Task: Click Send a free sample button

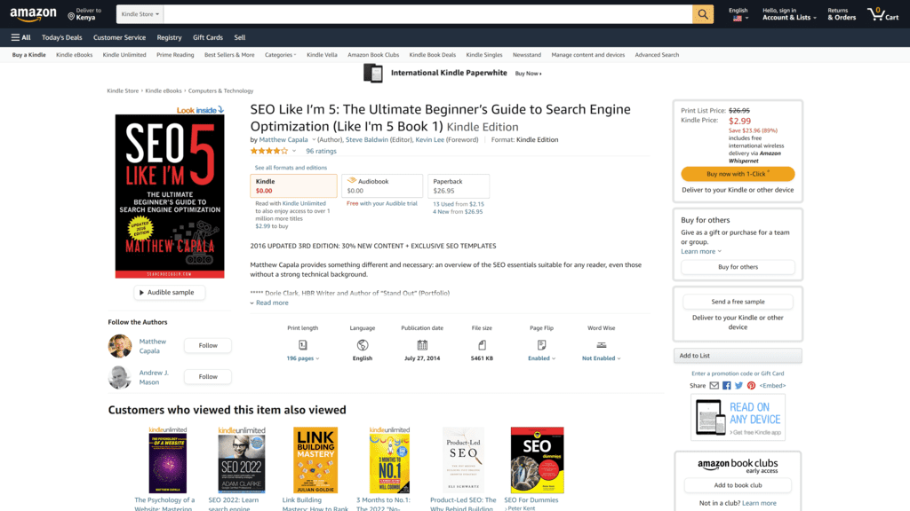Action: pos(738,302)
